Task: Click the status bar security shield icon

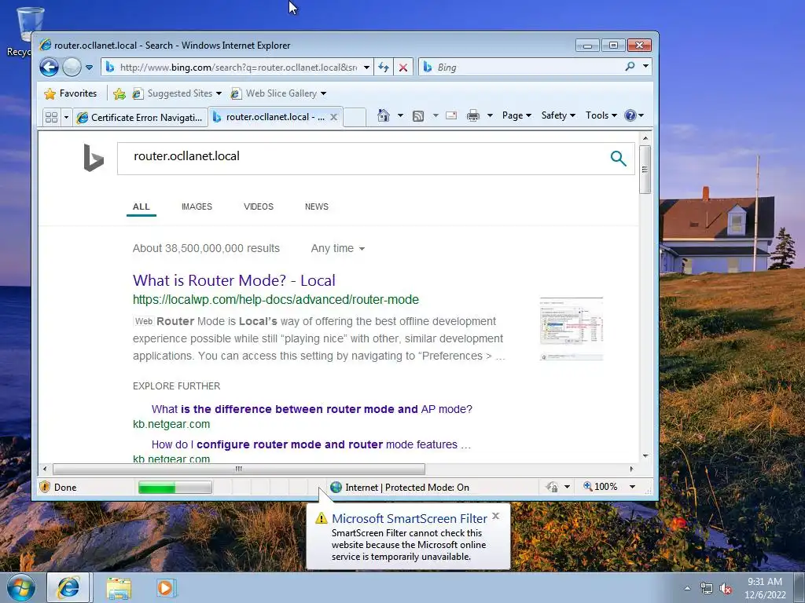Action: click(45, 487)
